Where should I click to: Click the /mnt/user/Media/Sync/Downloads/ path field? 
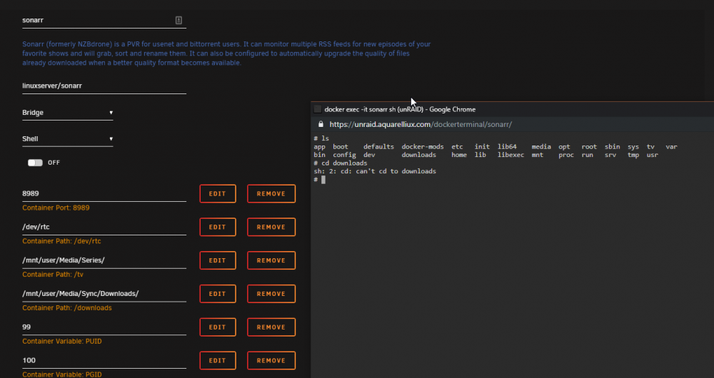tap(104, 294)
